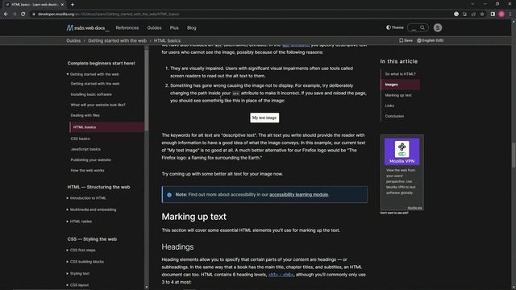The image size is (516, 290).
Task: Jump to Images in article contents
Action: tap(400, 85)
